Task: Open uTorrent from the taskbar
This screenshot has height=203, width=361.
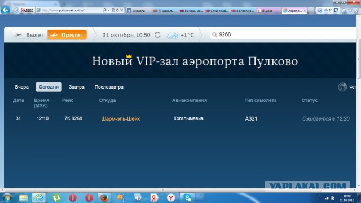Action: coord(56,198)
